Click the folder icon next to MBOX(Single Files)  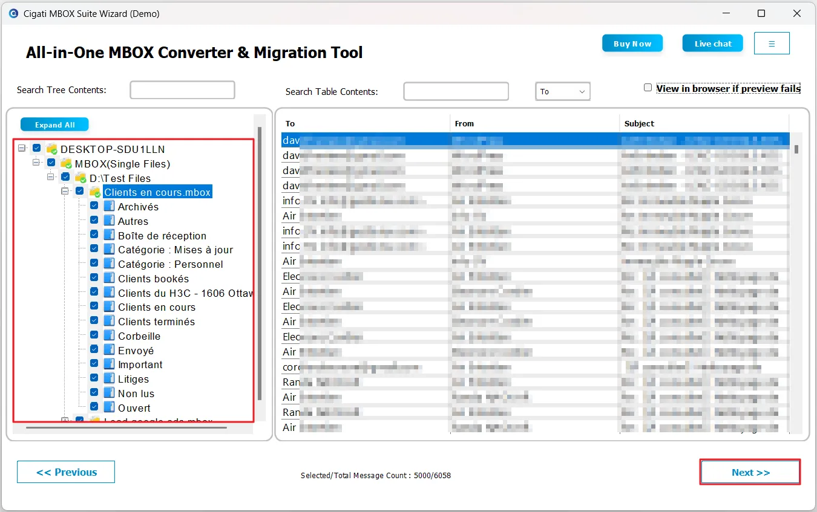pos(66,163)
